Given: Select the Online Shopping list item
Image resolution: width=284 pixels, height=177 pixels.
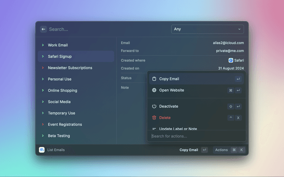Looking at the screenshot, I should click(63, 90).
